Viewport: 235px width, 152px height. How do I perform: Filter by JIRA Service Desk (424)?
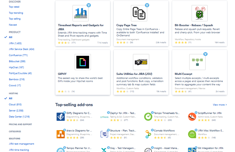click(x=21, y=49)
